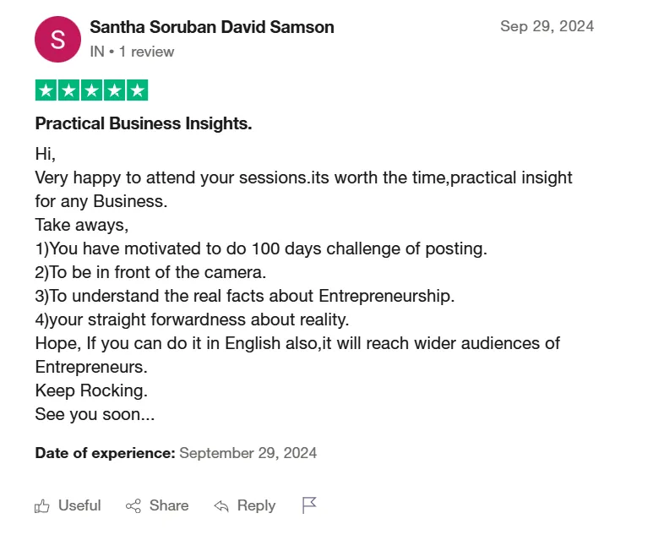
Task: Click the 'IN • 1 review' text
Action: [x=132, y=52]
